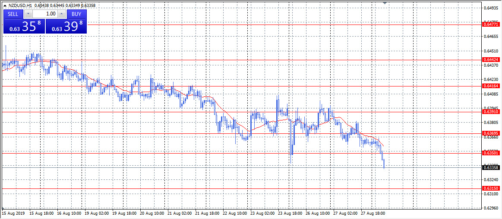Click the SELL button

point(13,14)
